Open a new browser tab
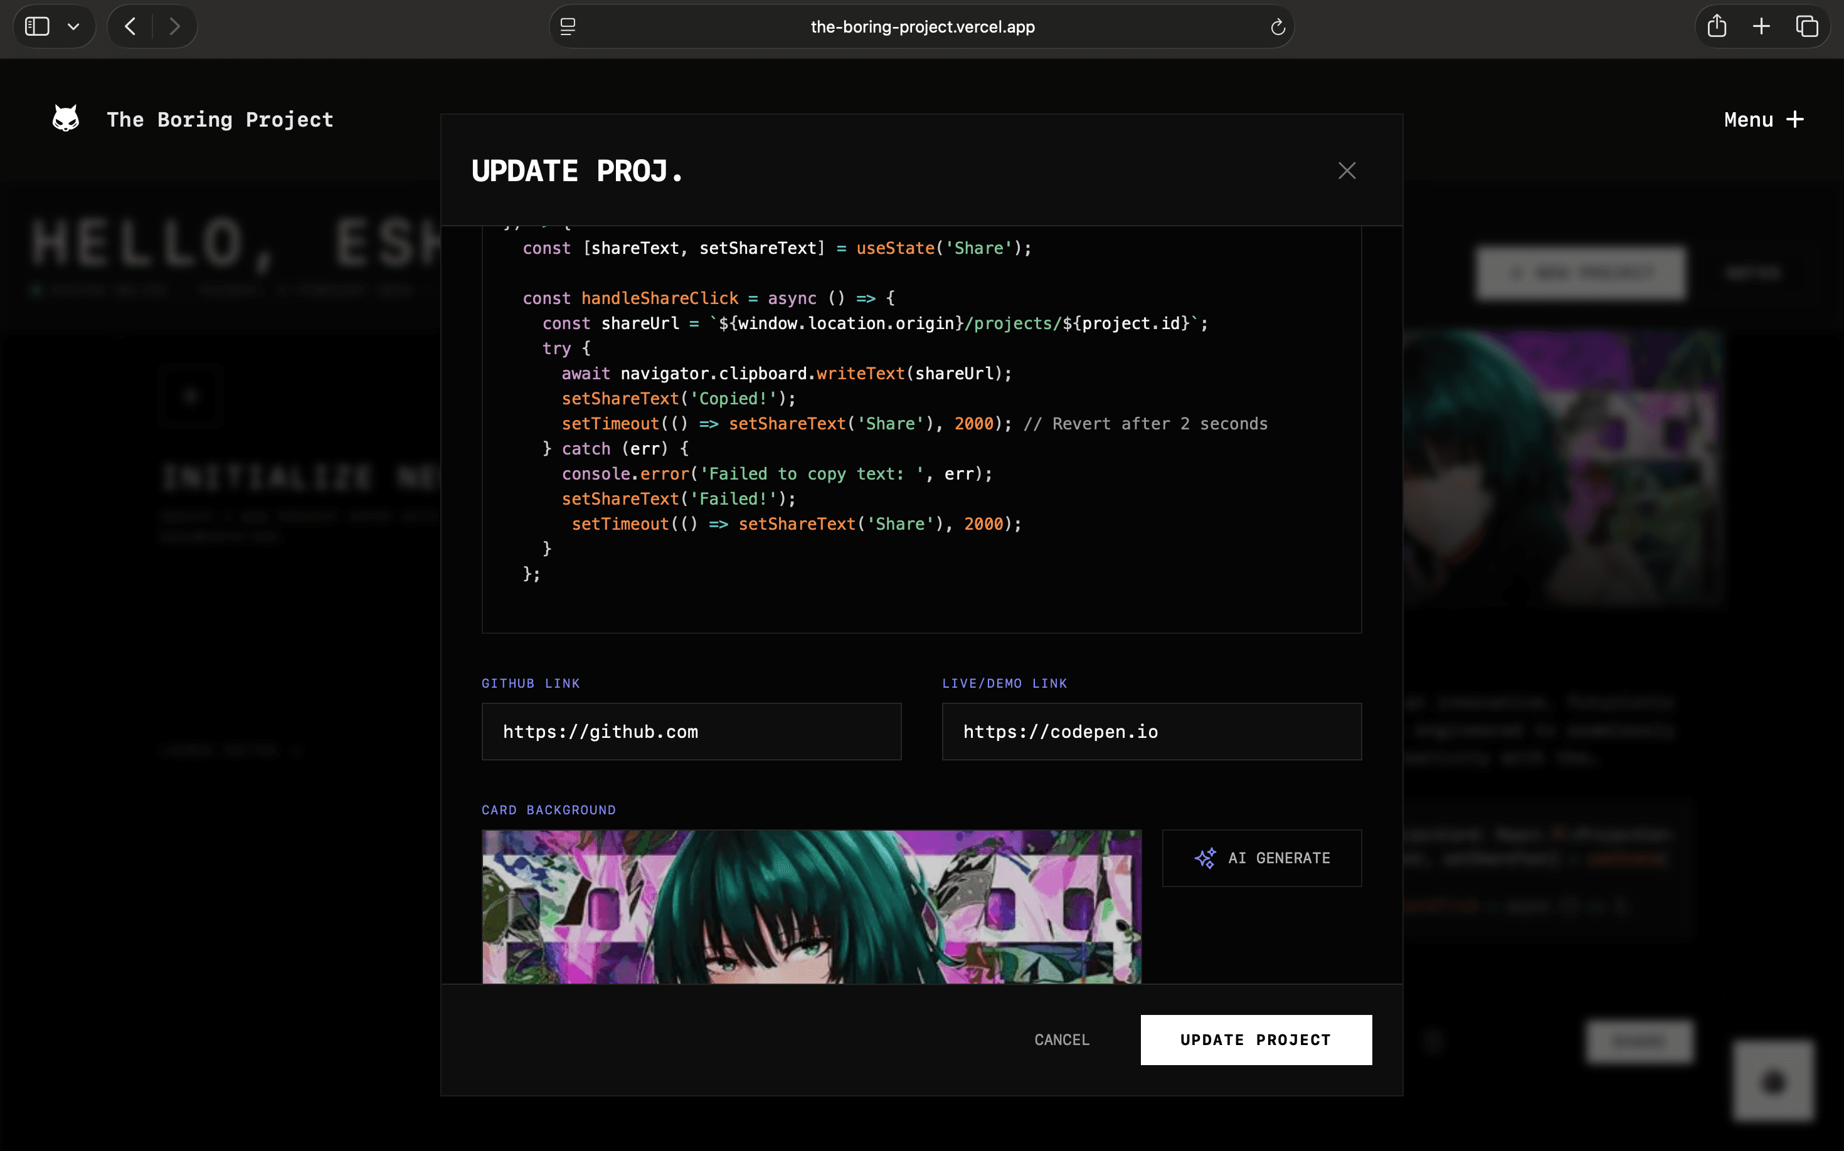 [x=1762, y=26]
